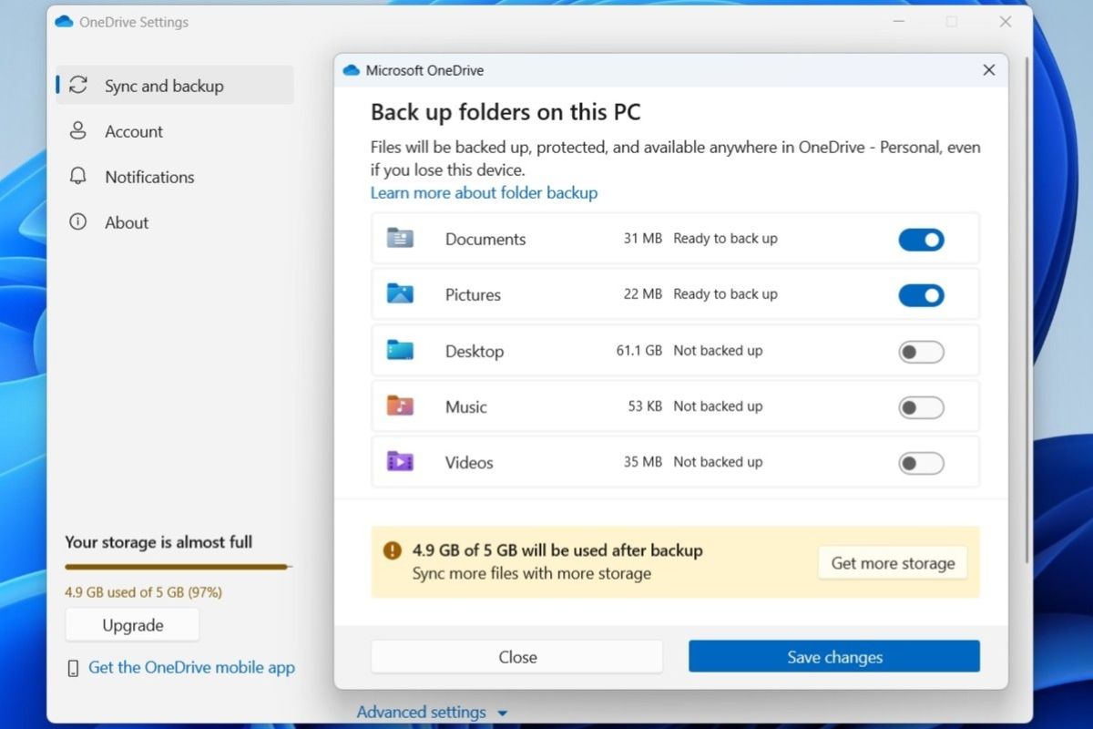Enable the Desktop backup toggle

click(921, 351)
